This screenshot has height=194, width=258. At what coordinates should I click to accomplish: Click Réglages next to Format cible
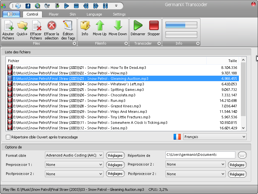tap(115, 156)
